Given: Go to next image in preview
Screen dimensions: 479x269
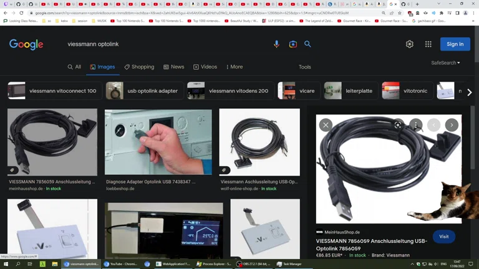Looking at the screenshot, I should pos(452,125).
